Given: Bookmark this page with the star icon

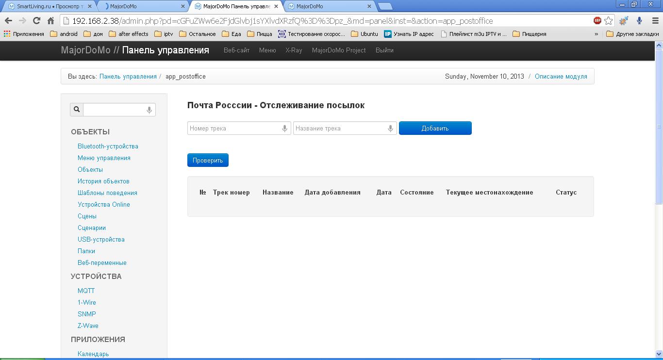Looking at the screenshot, I should pyautogui.click(x=609, y=21).
